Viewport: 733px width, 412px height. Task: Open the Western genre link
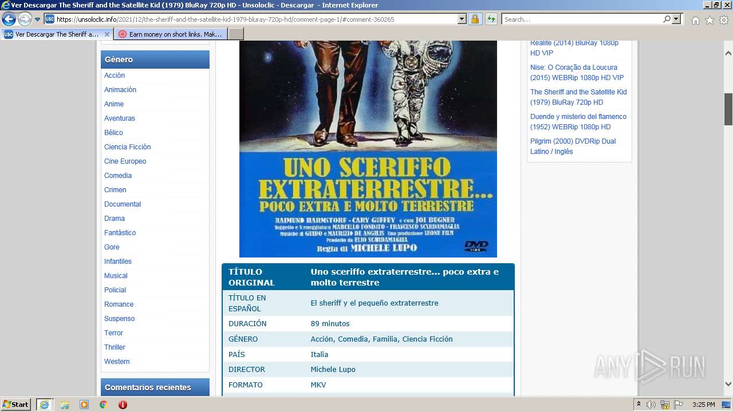117,362
